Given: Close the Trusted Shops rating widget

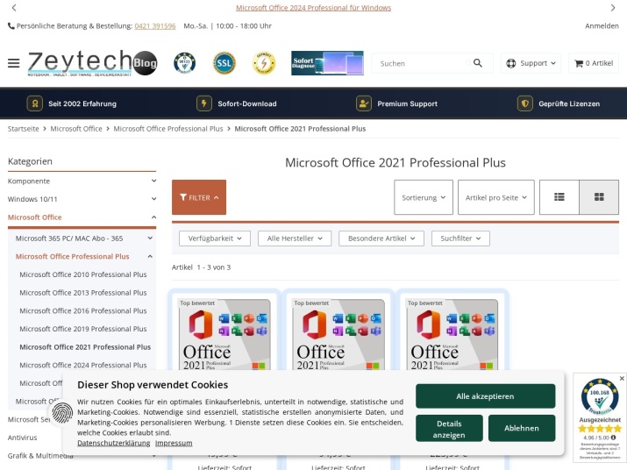Looking at the screenshot, I should click(x=622, y=379).
